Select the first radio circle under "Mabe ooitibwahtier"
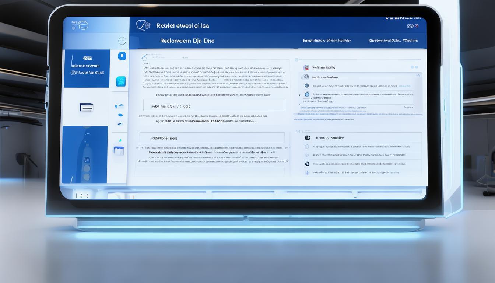The image size is (495, 283). tap(307, 146)
